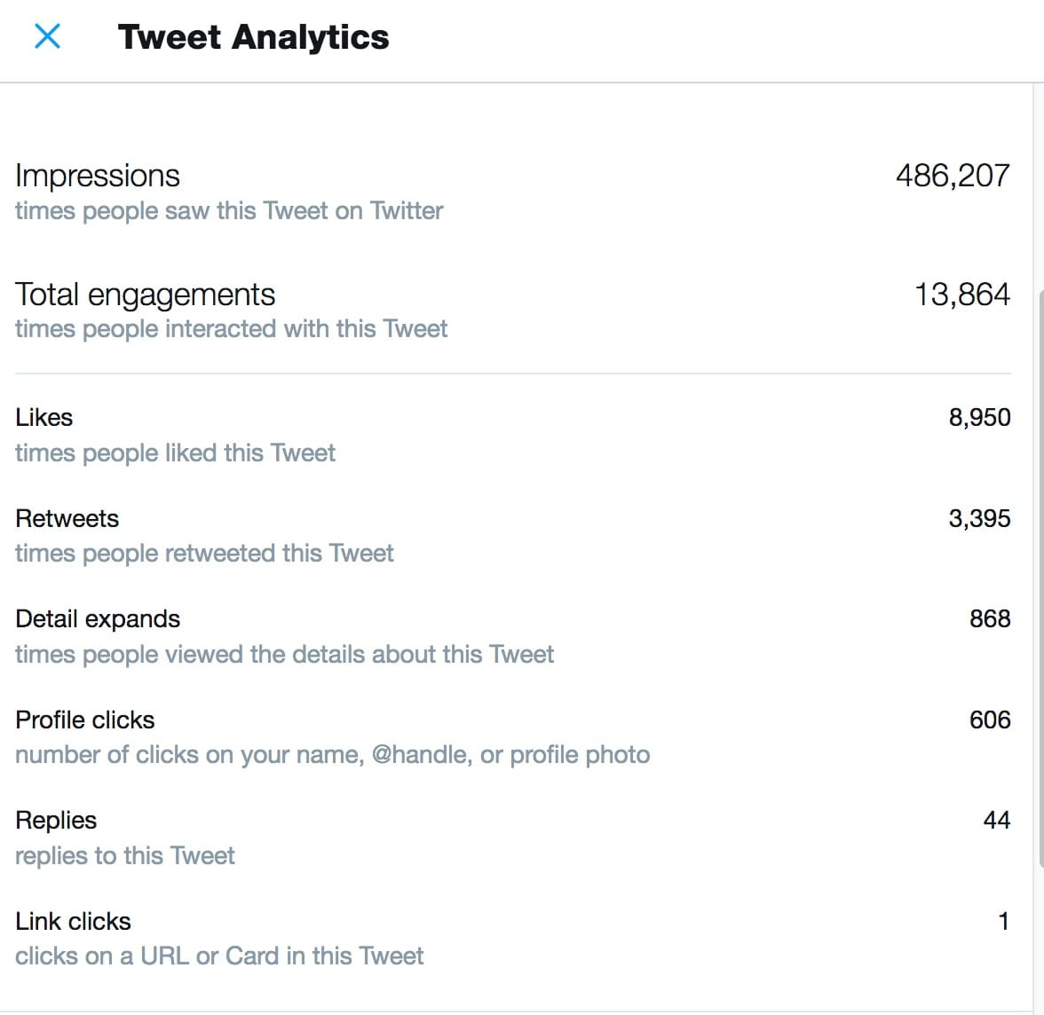Select the 606 profile clicks value
The width and height of the screenshot is (1044, 1015).
tap(990, 720)
